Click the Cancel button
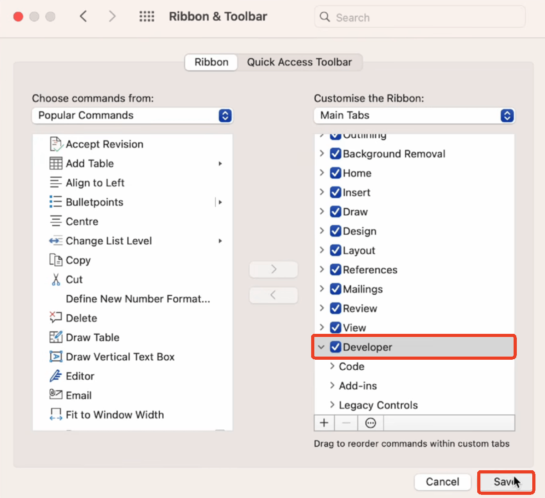Screen dimensions: 545x498 coord(443,482)
